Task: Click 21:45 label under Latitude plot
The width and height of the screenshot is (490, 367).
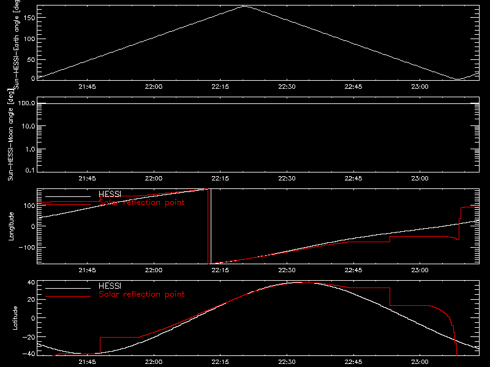Action: click(87, 361)
